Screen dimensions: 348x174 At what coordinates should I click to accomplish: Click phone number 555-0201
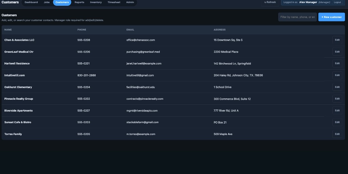click(84, 63)
